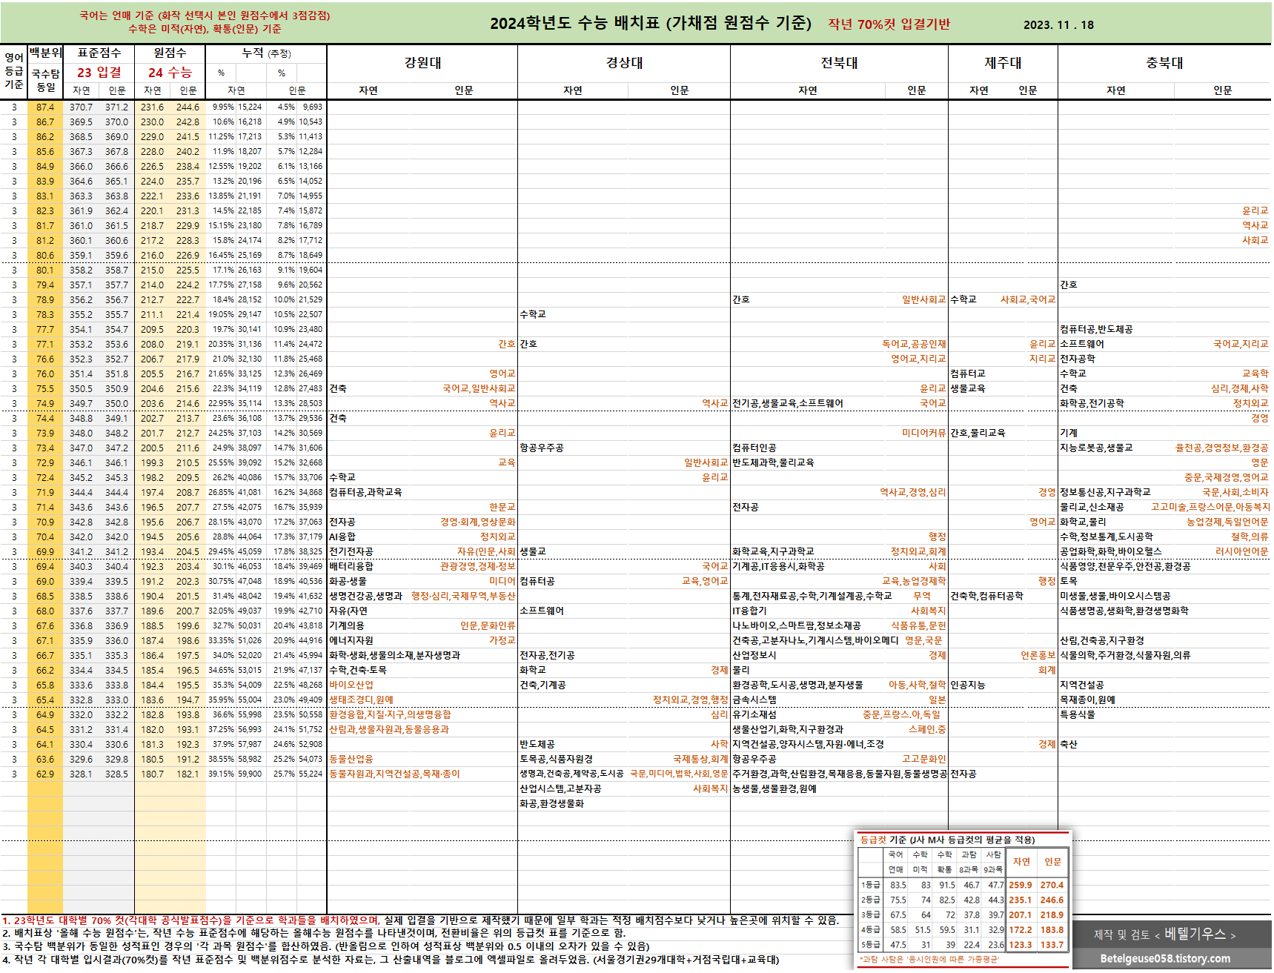
Task: Click footnote 4 about 입시결과 analysis
Action: [391, 960]
